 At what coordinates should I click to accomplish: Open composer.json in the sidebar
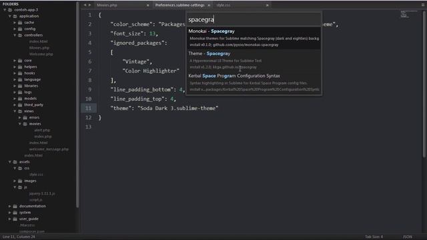pos(32,231)
